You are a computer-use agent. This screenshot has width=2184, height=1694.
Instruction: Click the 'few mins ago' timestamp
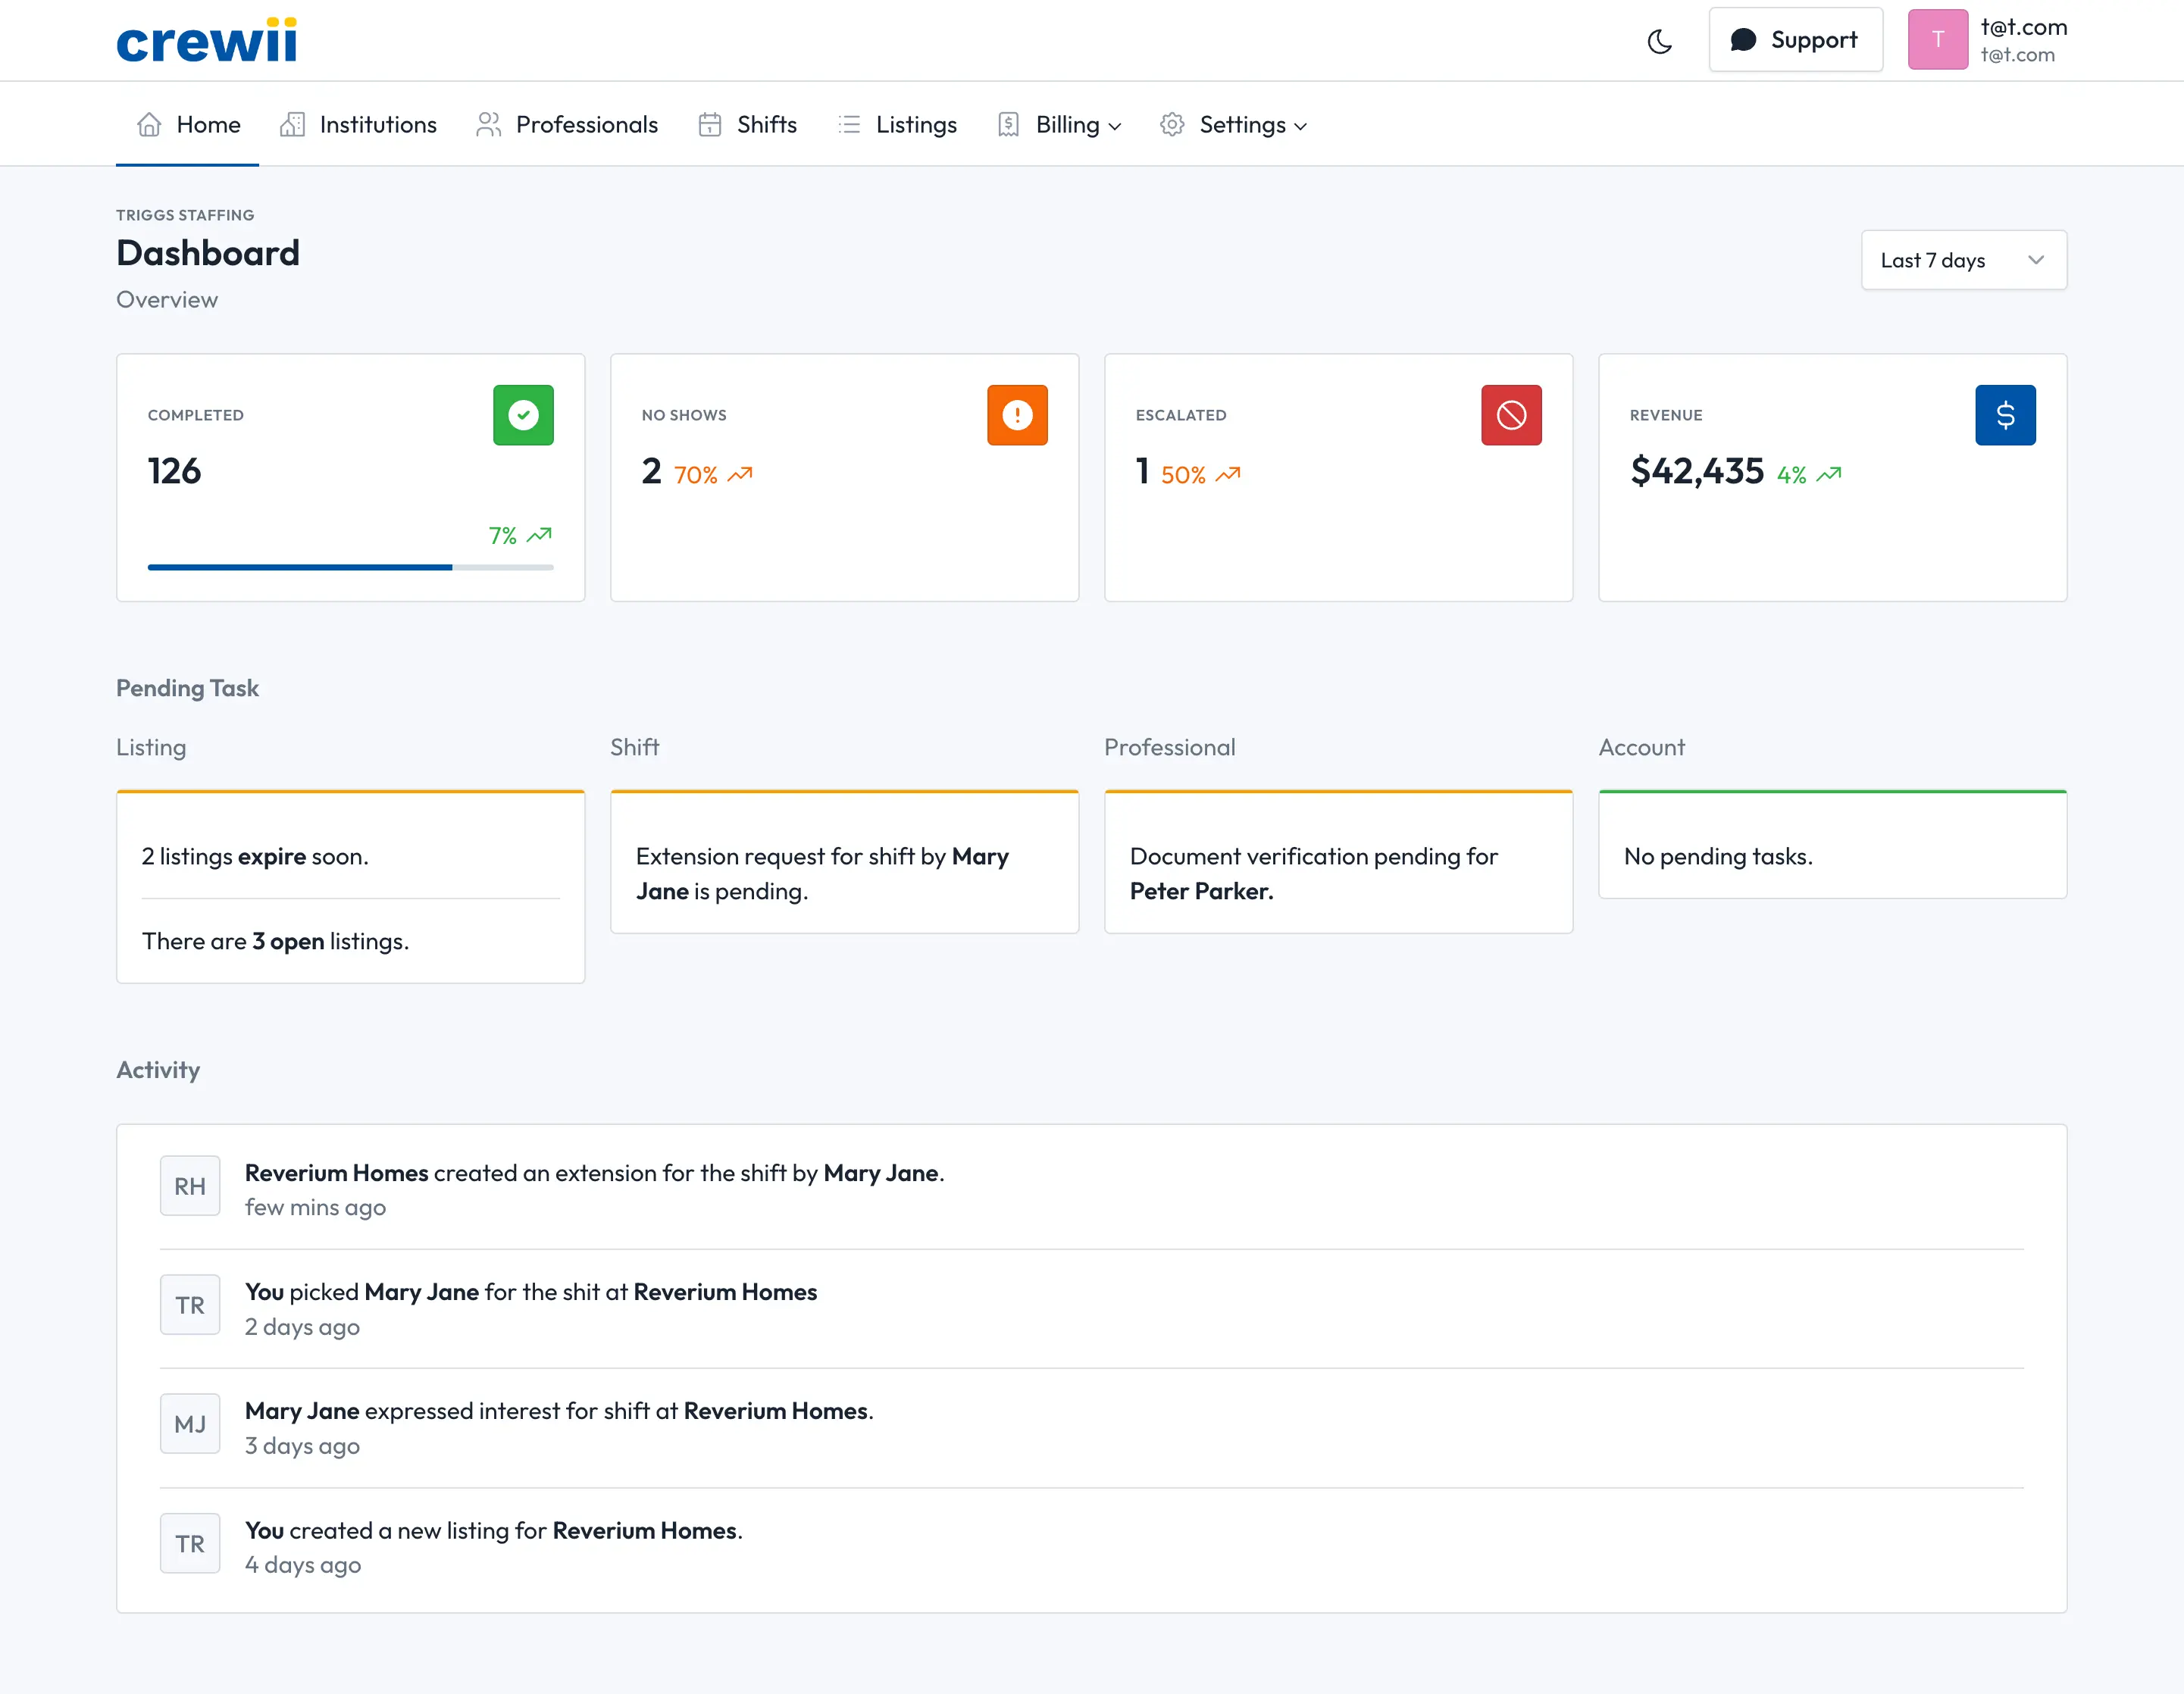[x=315, y=1207]
